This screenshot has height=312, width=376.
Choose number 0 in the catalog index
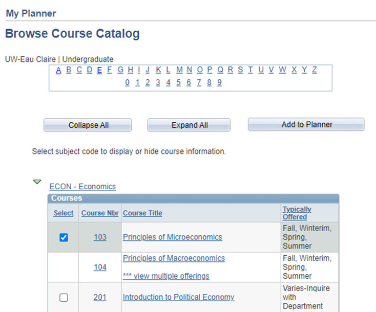click(128, 83)
